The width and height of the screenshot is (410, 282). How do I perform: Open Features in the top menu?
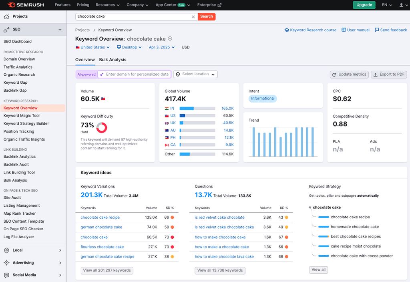(x=62, y=5)
